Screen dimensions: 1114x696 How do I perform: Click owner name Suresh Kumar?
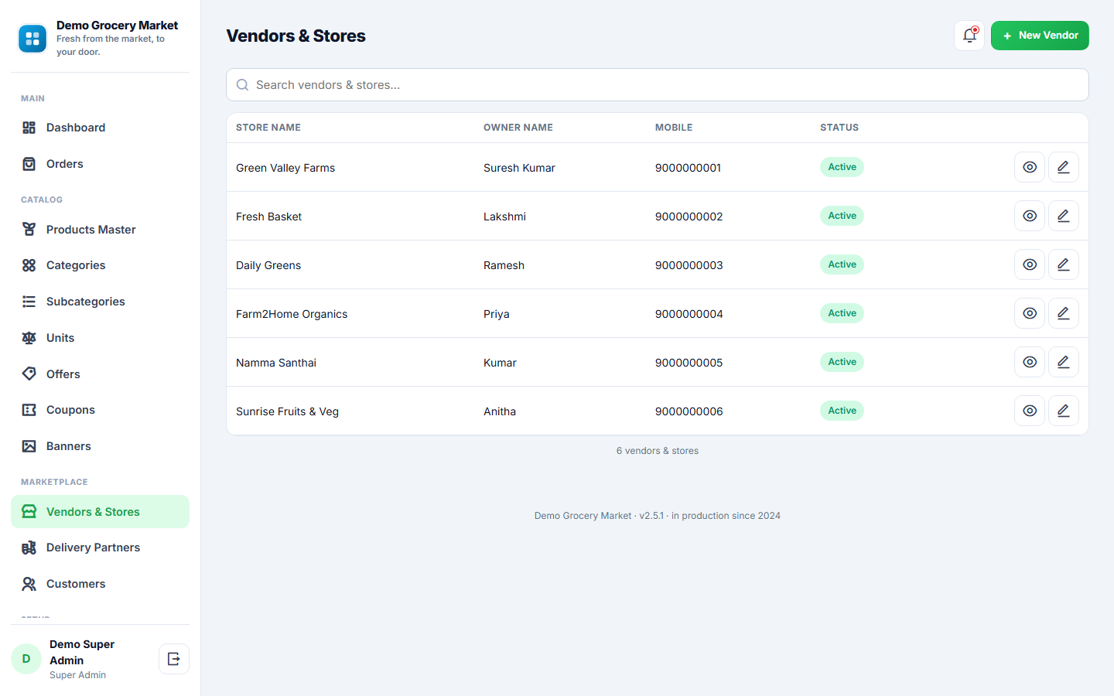click(519, 168)
